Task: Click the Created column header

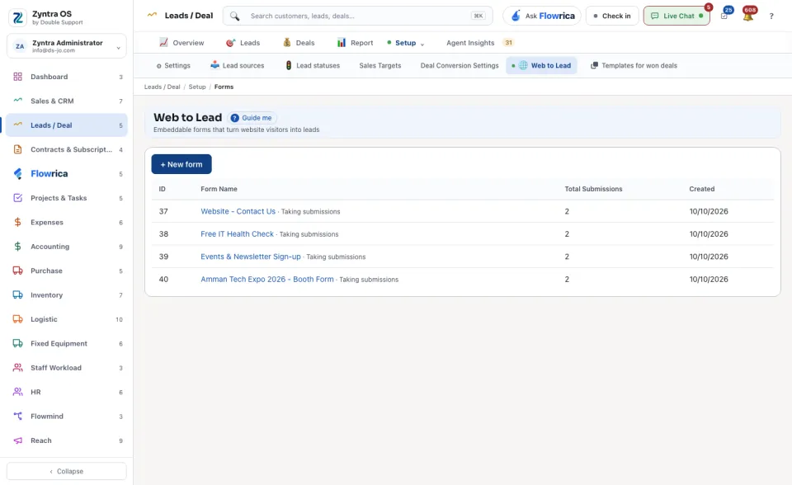Action: (x=701, y=189)
